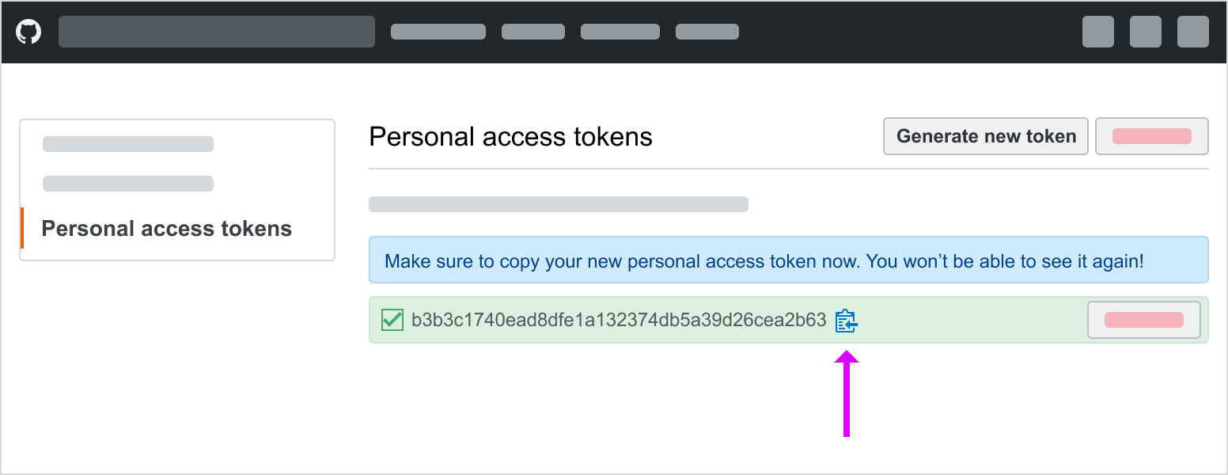Select second gray nav item in header
Screen dimensions: 1228x475
533,32
